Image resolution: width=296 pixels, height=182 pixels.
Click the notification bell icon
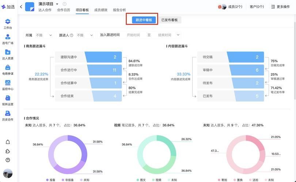click(x=8, y=142)
